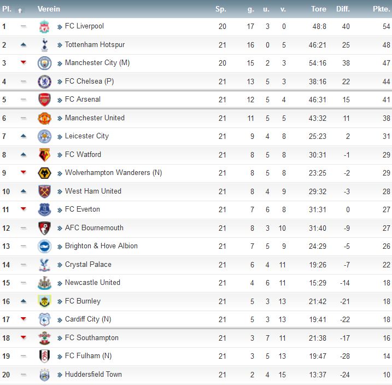Click the FC Chelsea lion crest
Image resolution: width=392 pixels, height=385 pixels.
(x=44, y=81)
